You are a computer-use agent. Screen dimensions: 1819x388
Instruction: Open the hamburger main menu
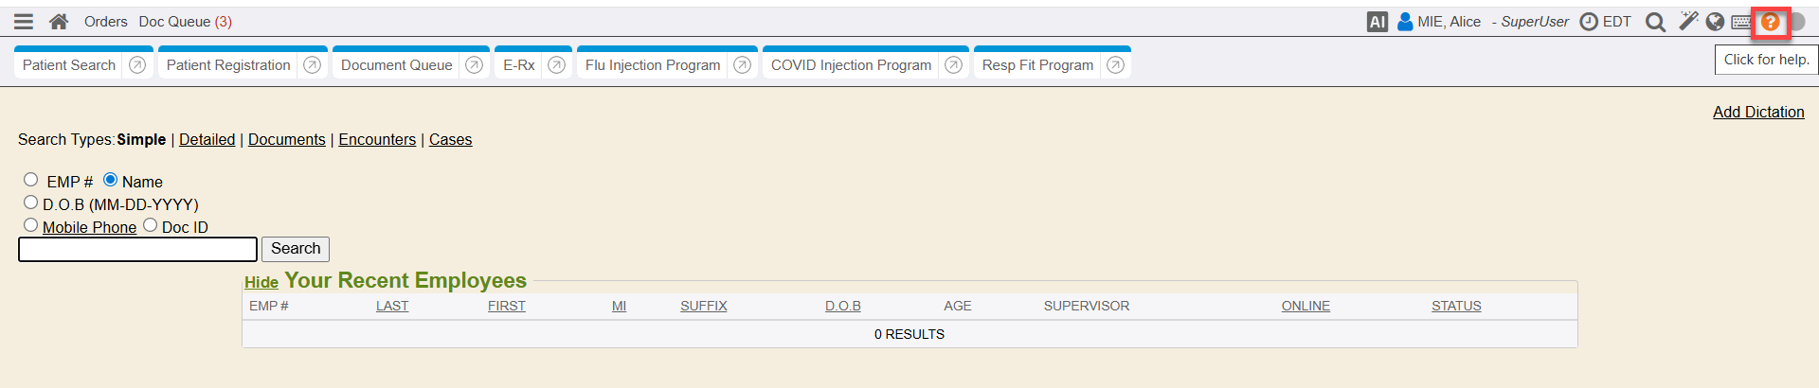tap(24, 22)
